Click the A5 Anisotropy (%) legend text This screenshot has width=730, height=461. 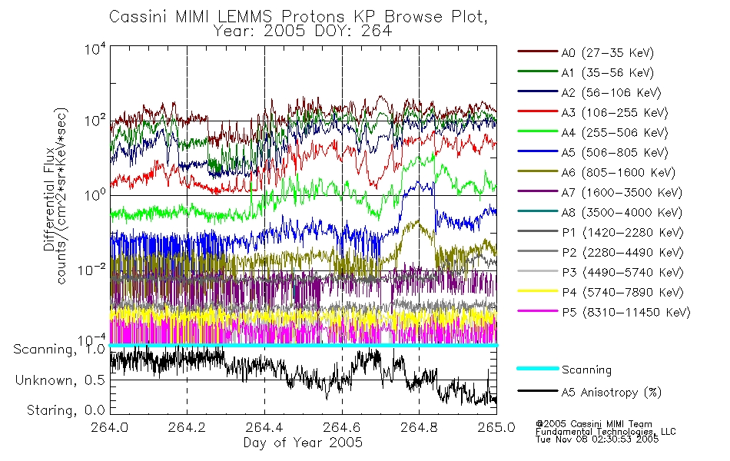point(612,393)
